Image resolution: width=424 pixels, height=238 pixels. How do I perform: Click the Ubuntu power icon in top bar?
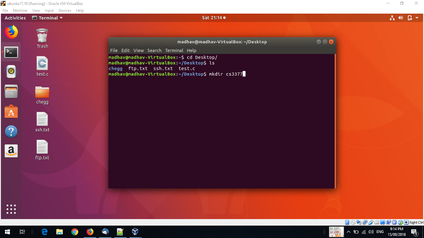(410, 18)
